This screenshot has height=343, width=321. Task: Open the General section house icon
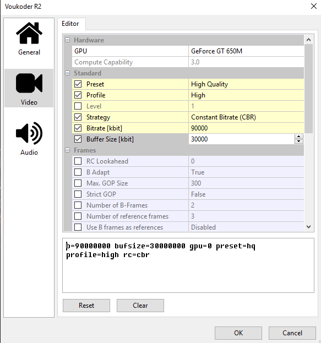pos(29,33)
